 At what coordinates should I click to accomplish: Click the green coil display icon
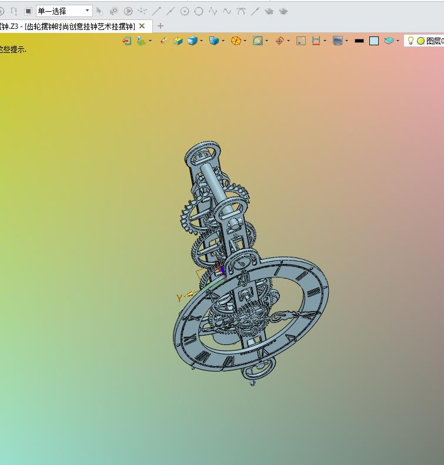tap(141, 41)
